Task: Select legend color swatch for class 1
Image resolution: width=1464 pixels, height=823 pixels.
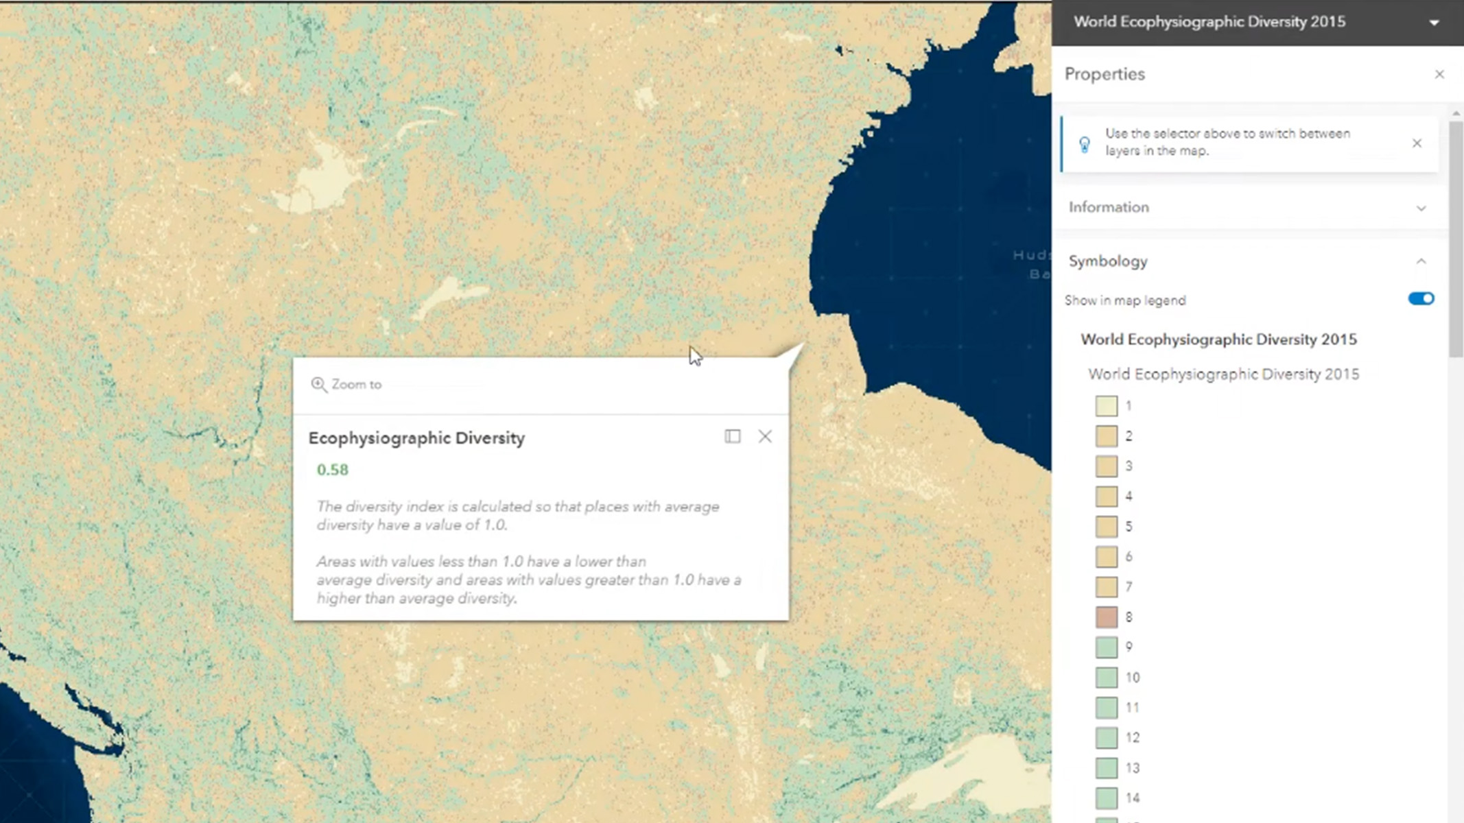Action: tap(1106, 405)
